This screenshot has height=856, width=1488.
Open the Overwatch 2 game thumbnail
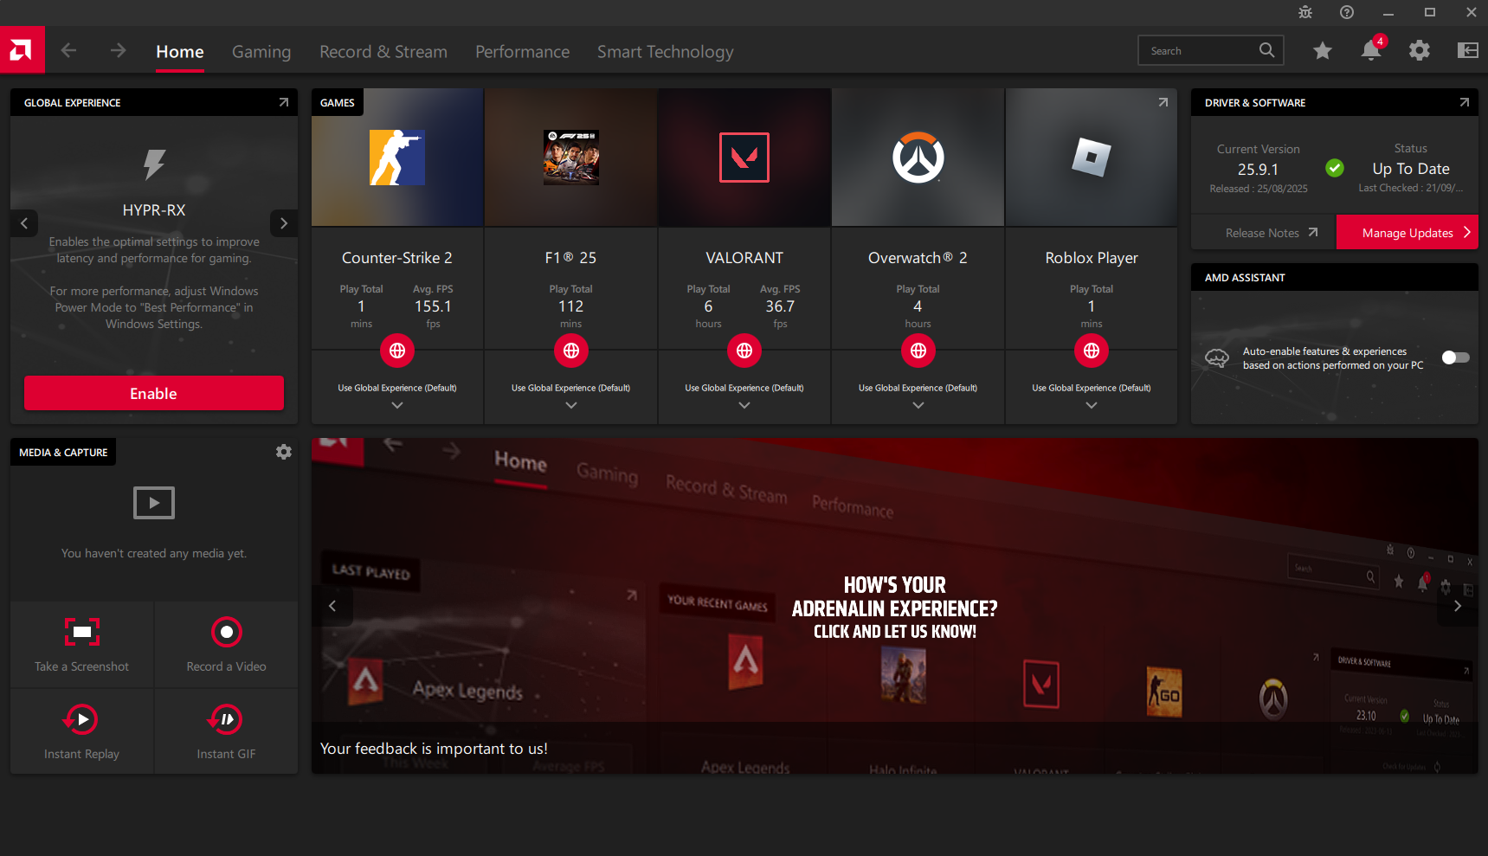click(x=918, y=158)
